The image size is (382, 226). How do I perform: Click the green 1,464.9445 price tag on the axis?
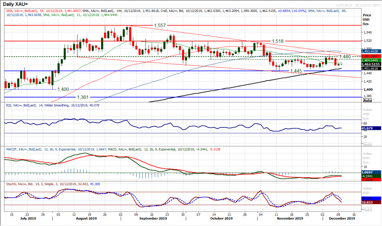click(370, 60)
